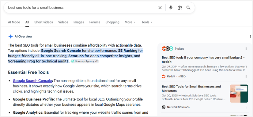253x117 pixels.
Task: Start voice search with the microphone icon
Action: point(171,8)
